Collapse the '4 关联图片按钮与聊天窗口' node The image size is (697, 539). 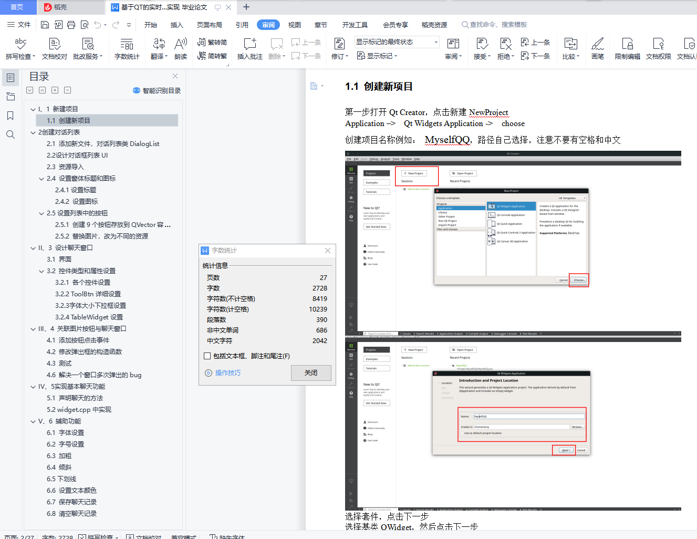(x=33, y=329)
